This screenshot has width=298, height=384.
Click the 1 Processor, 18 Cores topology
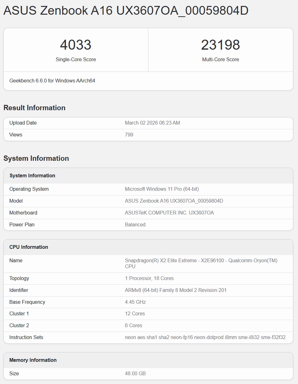click(x=149, y=278)
